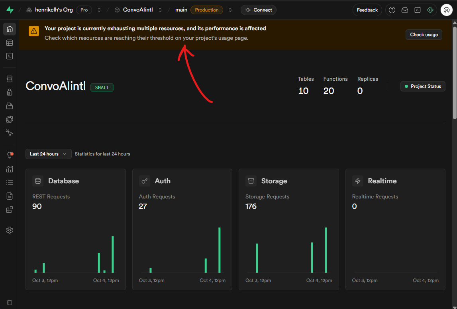Open the green AI assistant icon
This screenshot has width=457, height=309.
click(430, 10)
